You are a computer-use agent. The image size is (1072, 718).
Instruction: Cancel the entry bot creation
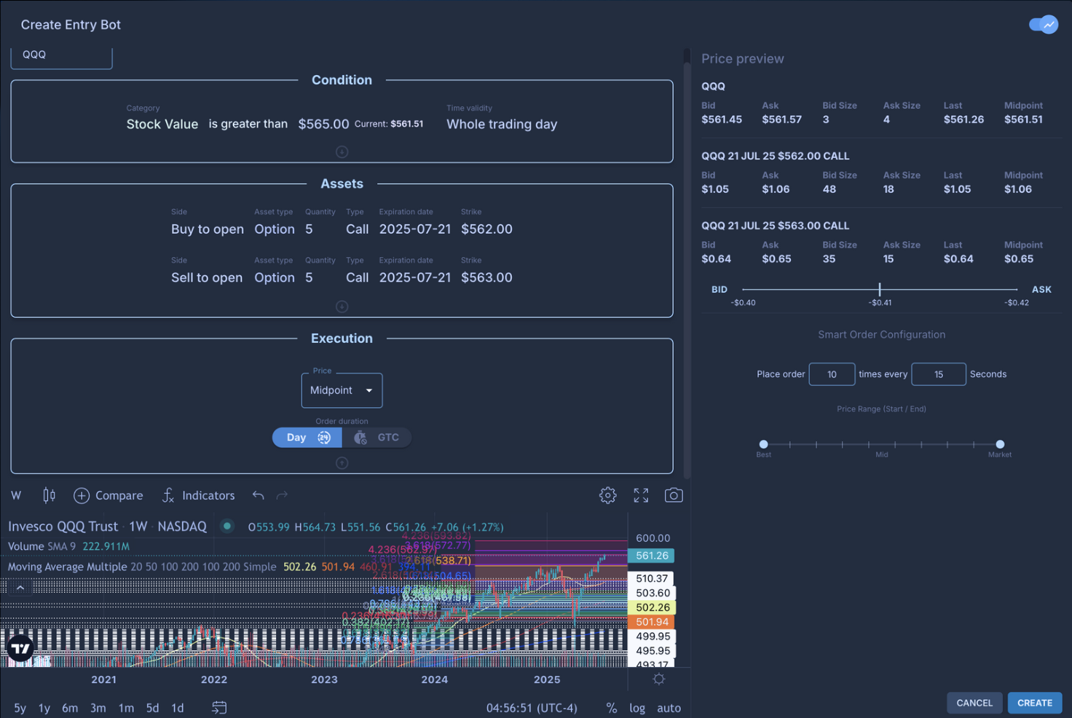pyautogui.click(x=974, y=703)
